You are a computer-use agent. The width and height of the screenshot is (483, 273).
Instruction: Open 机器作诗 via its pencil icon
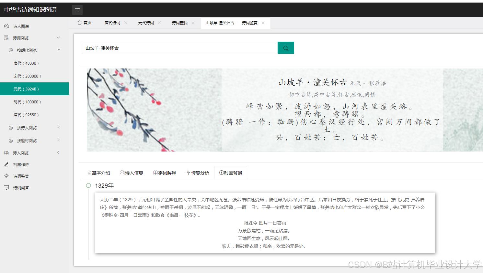point(6,164)
